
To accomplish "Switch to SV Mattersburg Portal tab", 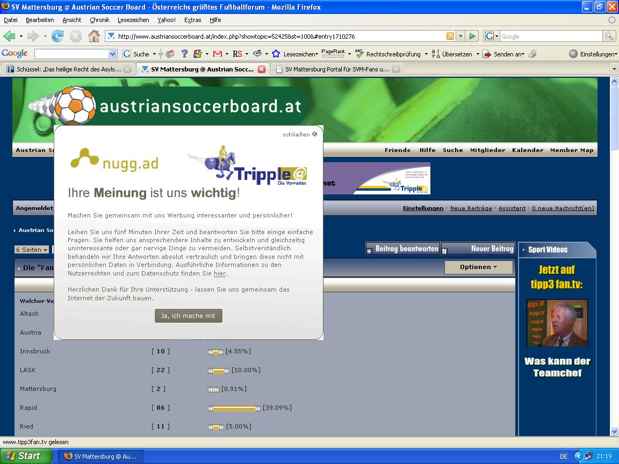I will tap(337, 69).
